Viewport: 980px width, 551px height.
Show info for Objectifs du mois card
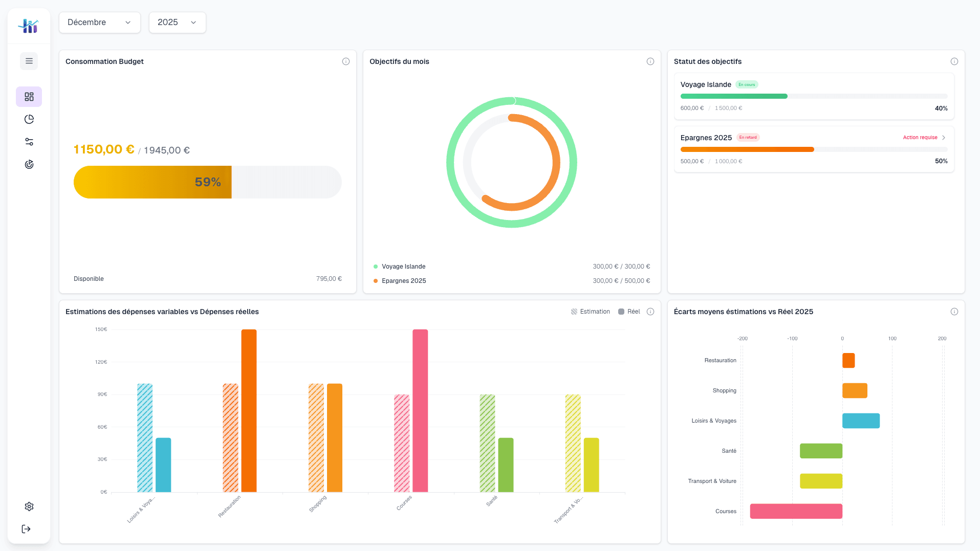click(x=650, y=61)
